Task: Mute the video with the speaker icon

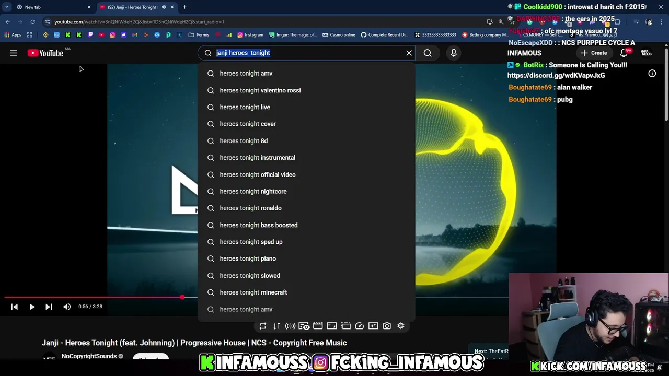Action: click(67, 307)
